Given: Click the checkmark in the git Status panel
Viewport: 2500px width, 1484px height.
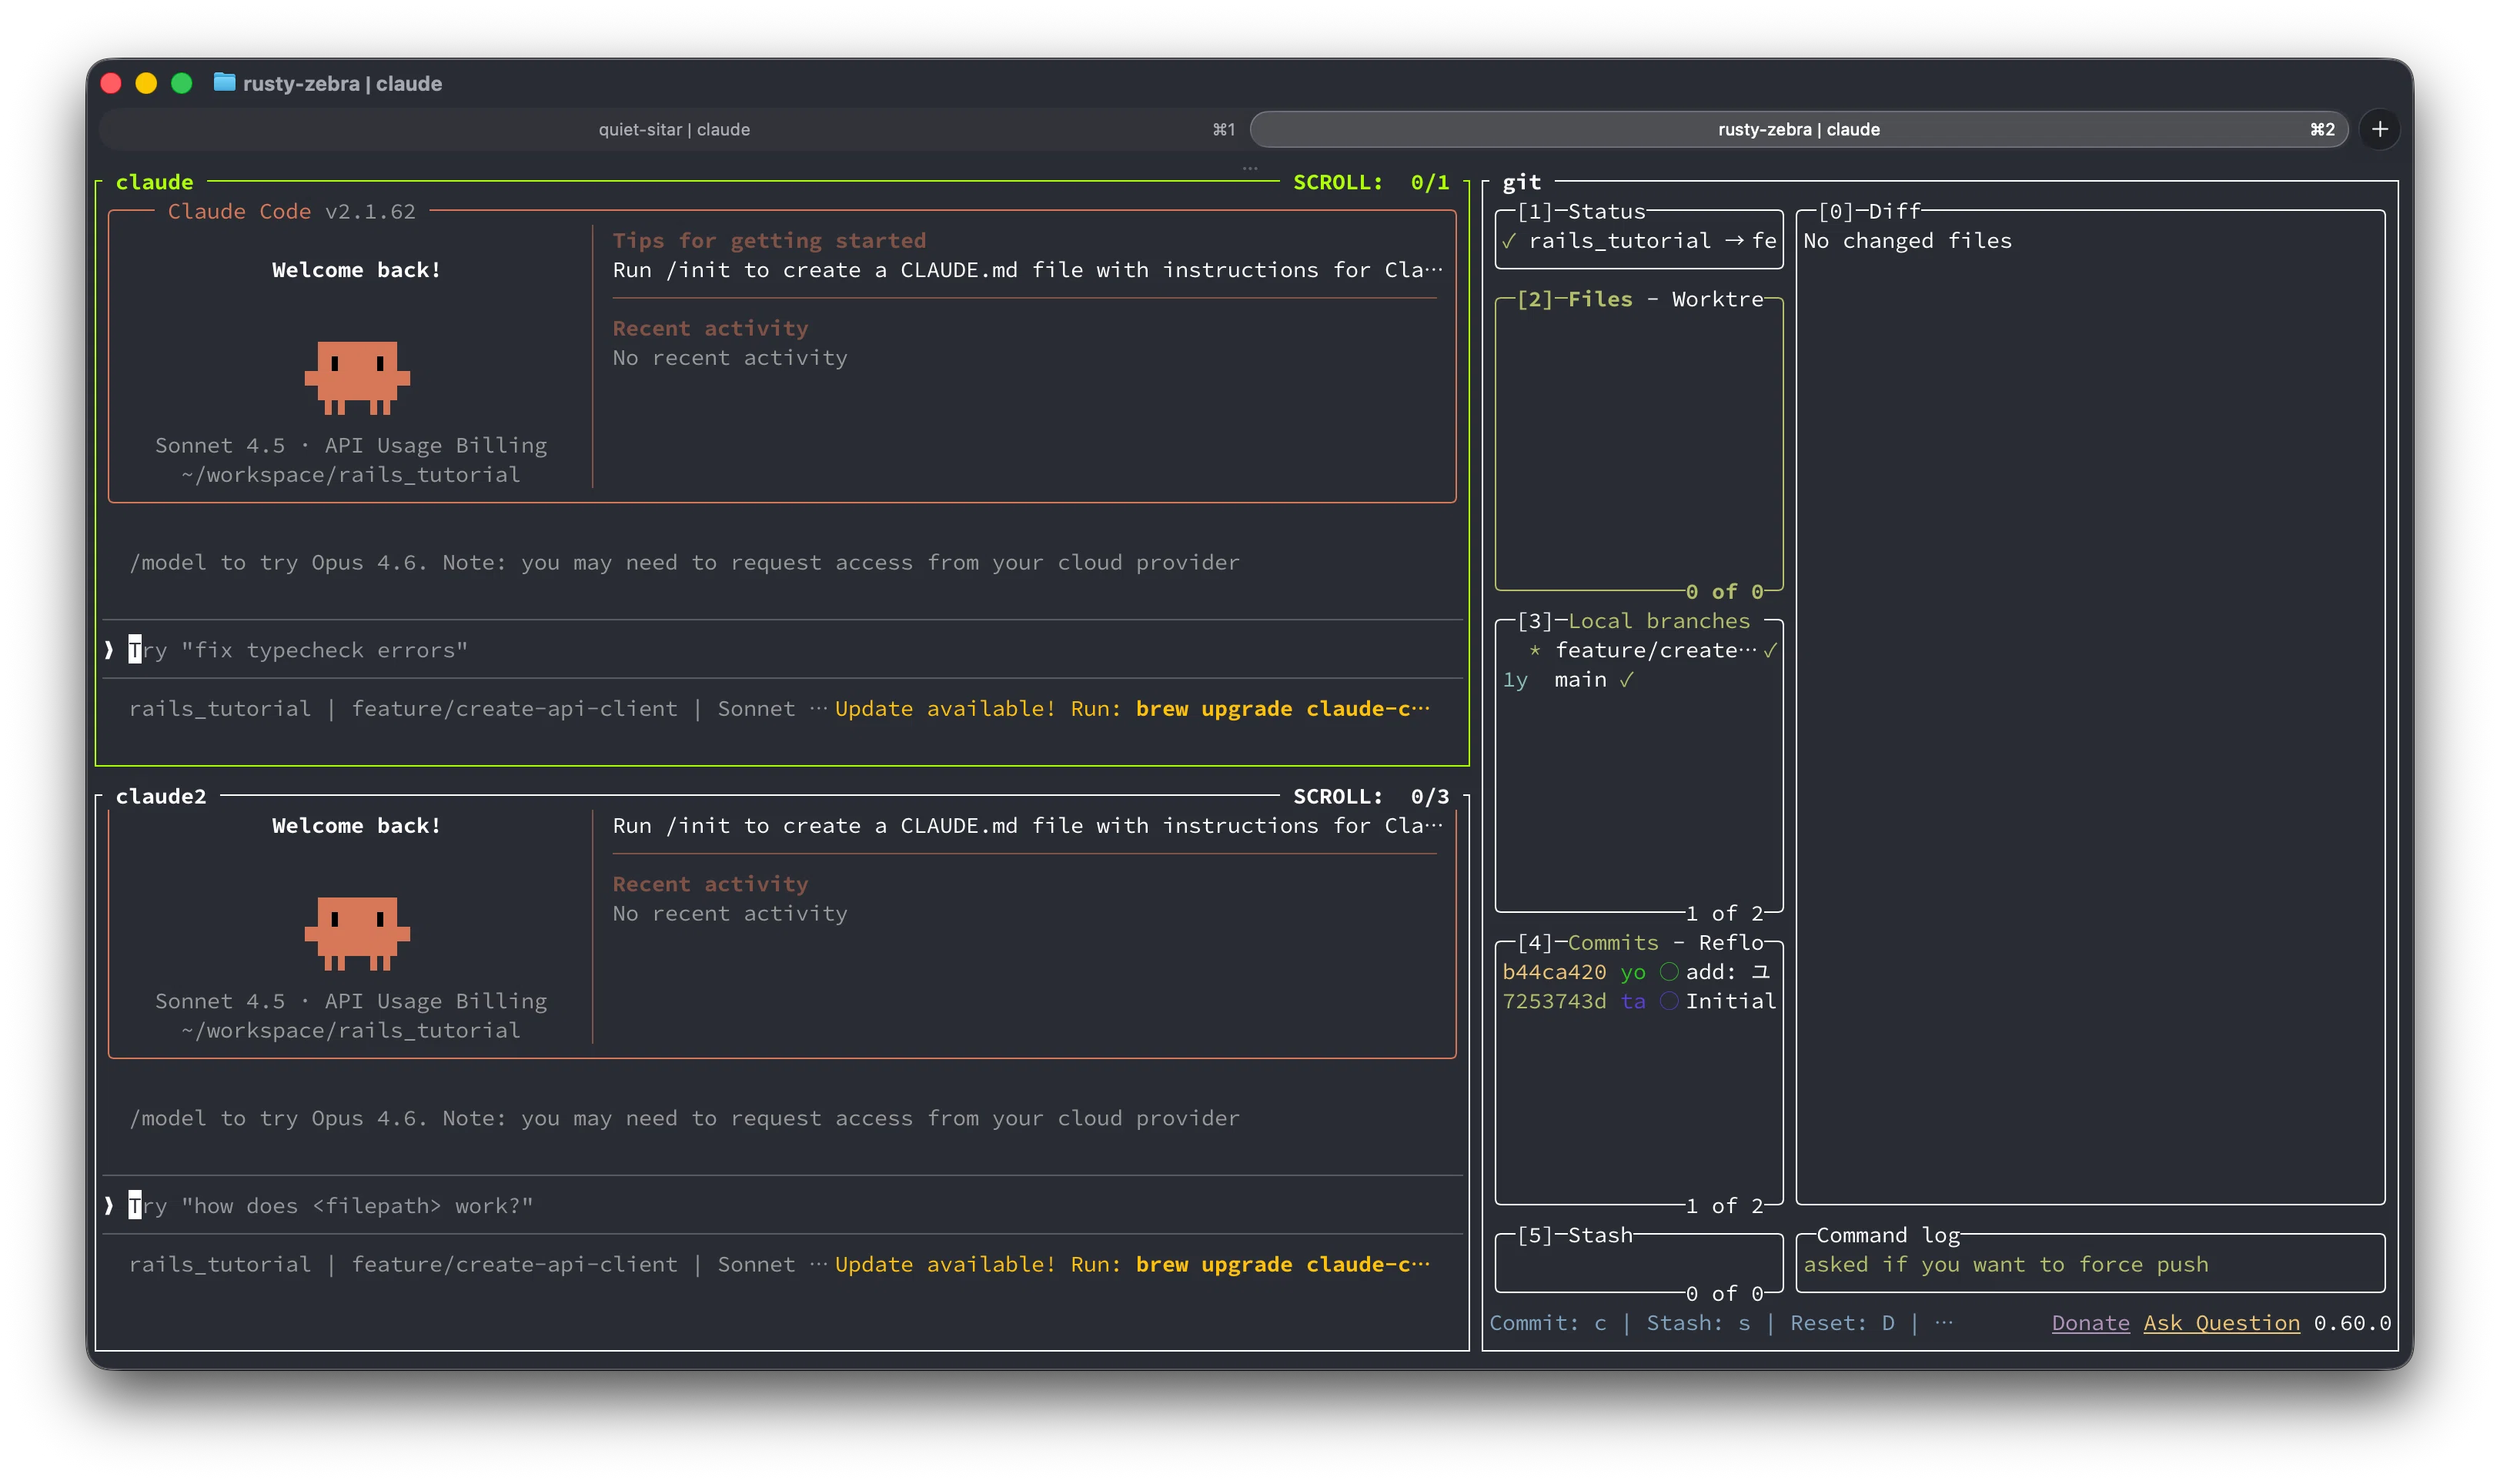Looking at the screenshot, I should 1509,241.
